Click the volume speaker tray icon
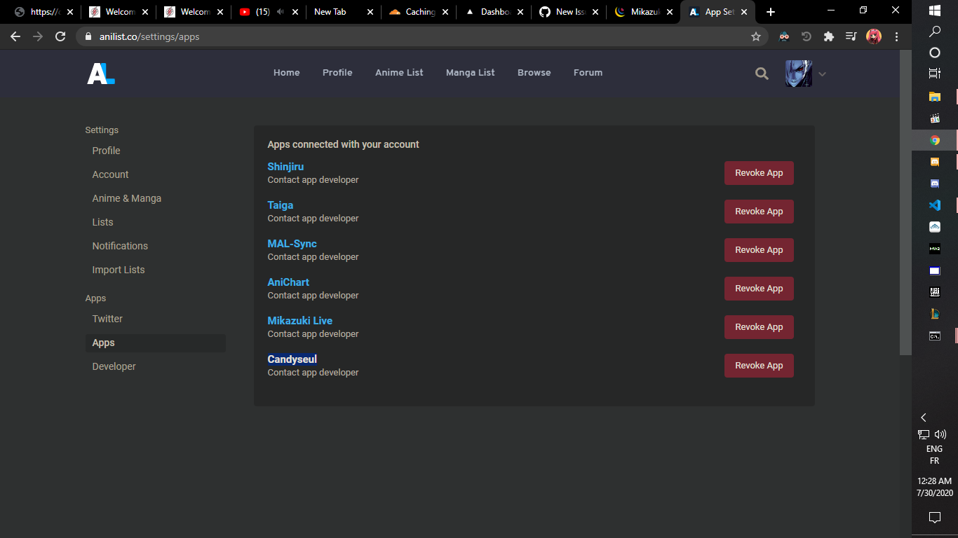The image size is (958, 538). [940, 434]
